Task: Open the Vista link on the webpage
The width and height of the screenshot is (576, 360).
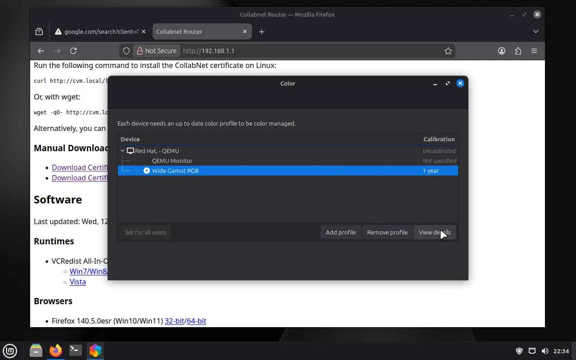Action: [x=78, y=282]
